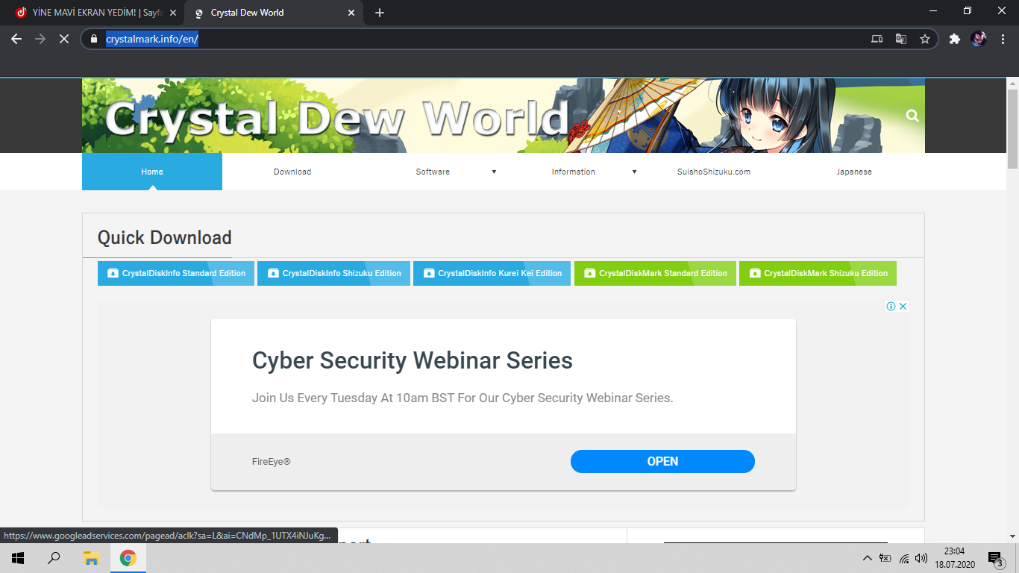Image resolution: width=1019 pixels, height=573 pixels.
Task: Click the Crystal Dew World banner
Action: tap(504, 116)
